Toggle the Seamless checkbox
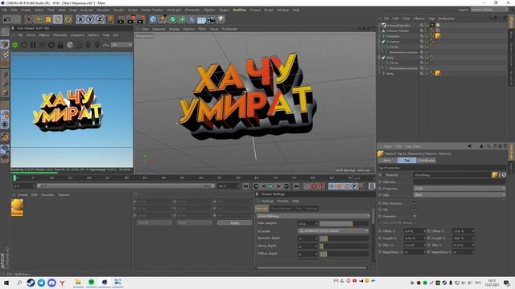Image resolution: width=515 pixels, height=289 pixels. [414, 216]
